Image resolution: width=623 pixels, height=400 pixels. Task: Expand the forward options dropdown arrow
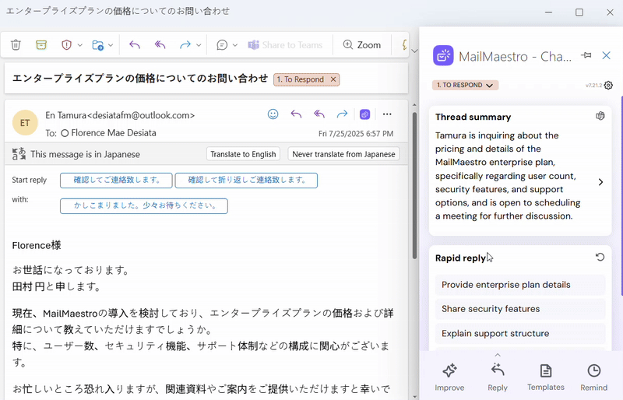click(199, 45)
